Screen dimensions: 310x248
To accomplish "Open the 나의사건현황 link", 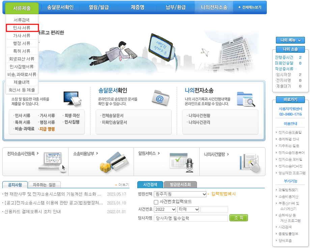I will [199, 116].
